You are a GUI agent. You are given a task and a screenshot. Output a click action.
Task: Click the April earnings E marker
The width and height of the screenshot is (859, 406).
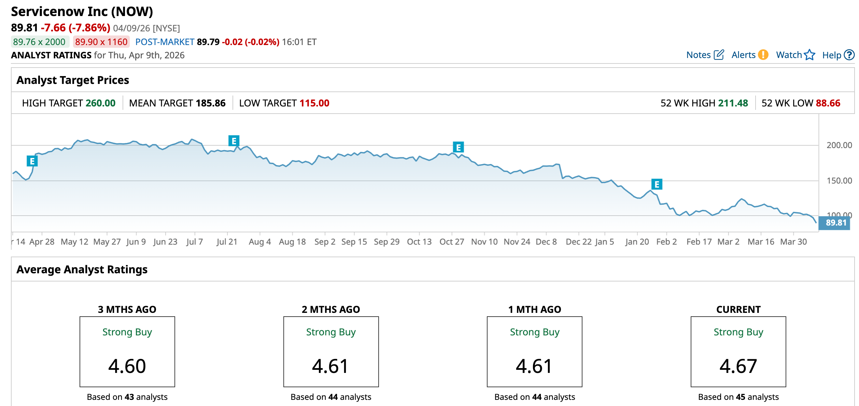tap(32, 161)
